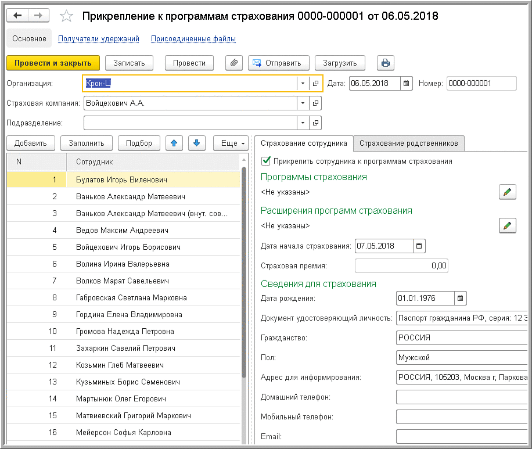
Task: Click the Добавить button
Action: (31, 143)
